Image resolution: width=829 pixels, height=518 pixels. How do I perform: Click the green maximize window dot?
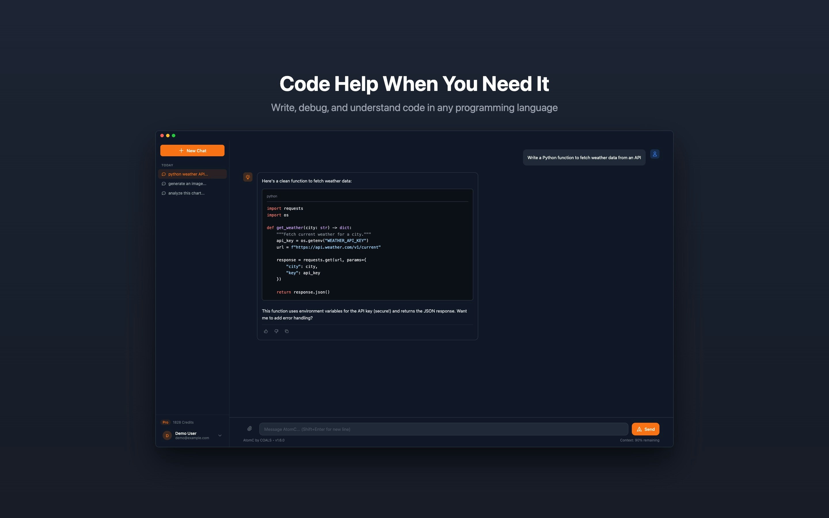pyautogui.click(x=174, y=136)
